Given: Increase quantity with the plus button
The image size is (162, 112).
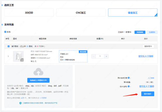Looking at the screenshot, I should 106,56.
